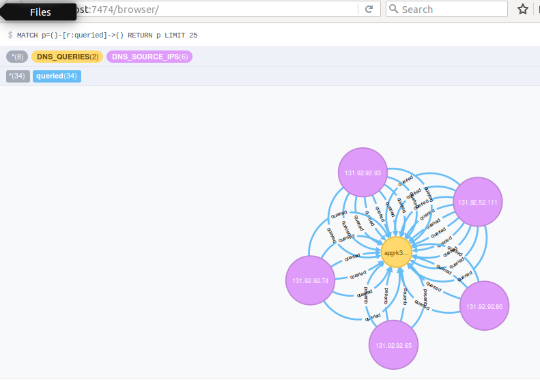Select node 131.92.52.111

(478, 202)
